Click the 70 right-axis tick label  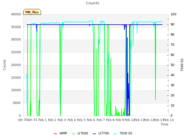172,45
